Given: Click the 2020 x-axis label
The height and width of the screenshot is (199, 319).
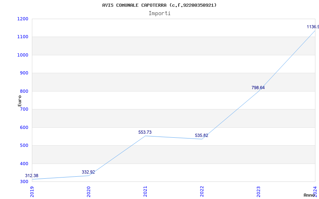Looking at the screenshot, I should tap(89, 192).
